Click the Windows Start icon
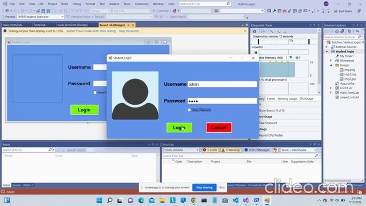This screenshot has height=206, width=366. (99, 200)
